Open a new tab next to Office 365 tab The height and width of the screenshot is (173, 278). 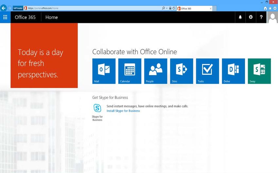215,9
